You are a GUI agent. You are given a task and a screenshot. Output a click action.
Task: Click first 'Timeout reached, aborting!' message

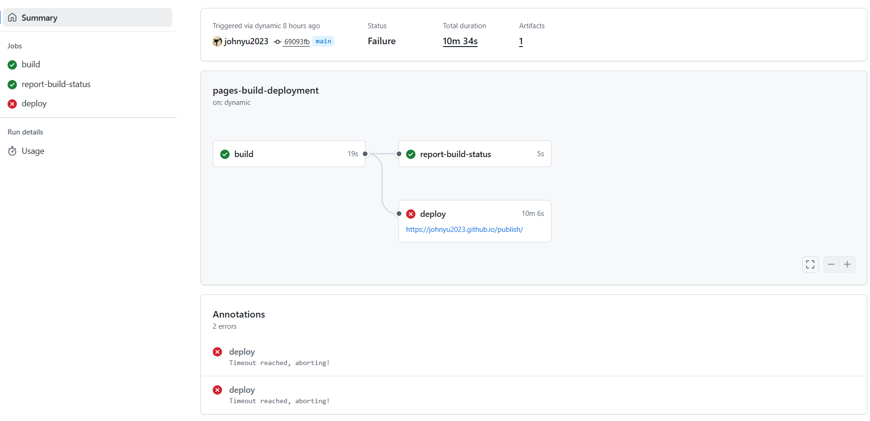[x=279, y=363]
